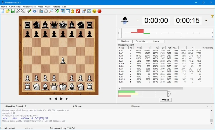The height and width of the screenshot is (130, 215).
Task: Click the properties hand-on-document icon
Action: click(x=84, y=11)
